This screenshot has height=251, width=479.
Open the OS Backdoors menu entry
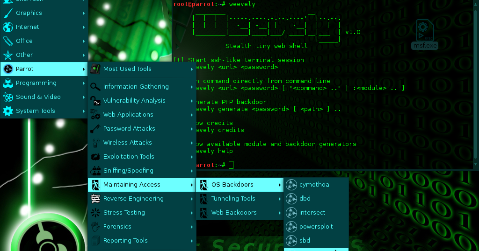[240, 185]
